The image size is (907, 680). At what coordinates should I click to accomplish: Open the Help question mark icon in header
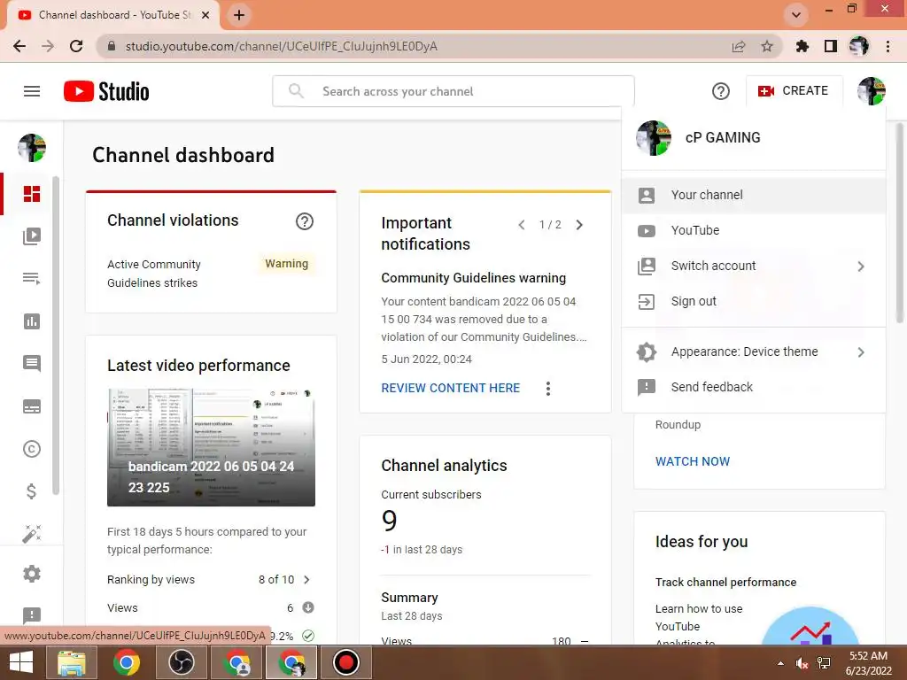click(721, 91)
